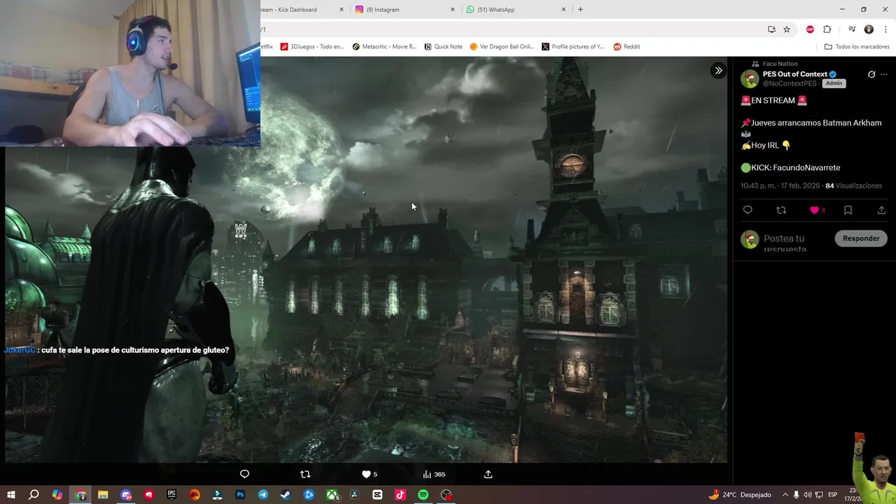Open the Reddit bookmark

(x=626, y=47)
